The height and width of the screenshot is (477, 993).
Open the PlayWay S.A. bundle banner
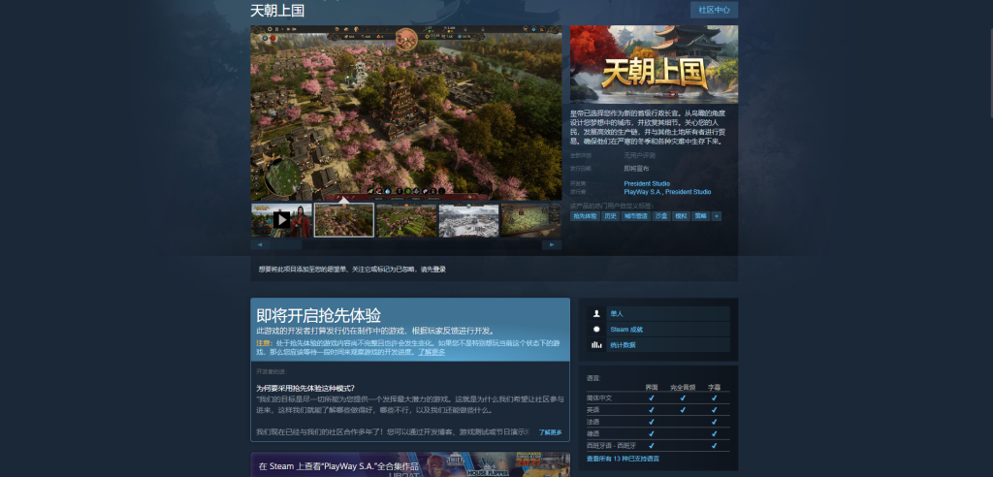tap(410, 464)
